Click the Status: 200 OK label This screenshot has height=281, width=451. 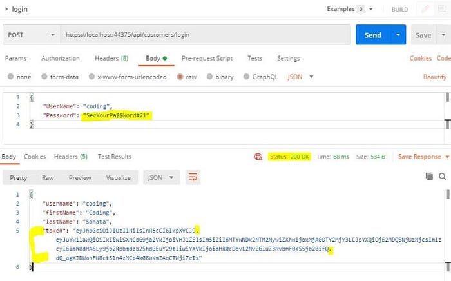(x=289, y=157)
